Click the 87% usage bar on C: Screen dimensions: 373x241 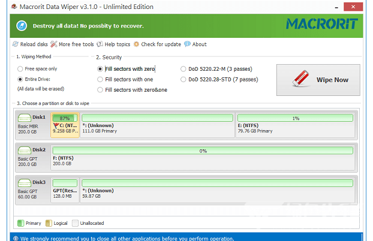[x=65, y=118]
